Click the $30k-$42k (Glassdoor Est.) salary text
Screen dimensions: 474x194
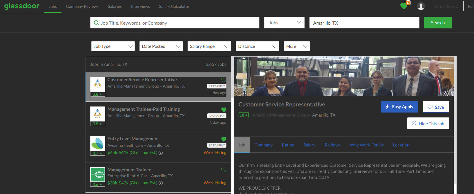[132, 183]
